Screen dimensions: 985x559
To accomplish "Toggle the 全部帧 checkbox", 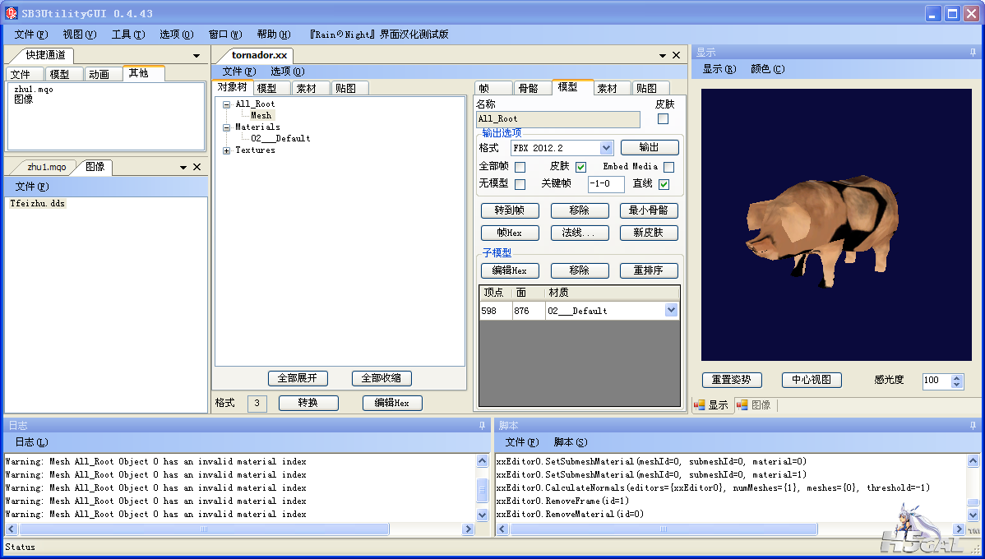I will click(x=520, y=167).
